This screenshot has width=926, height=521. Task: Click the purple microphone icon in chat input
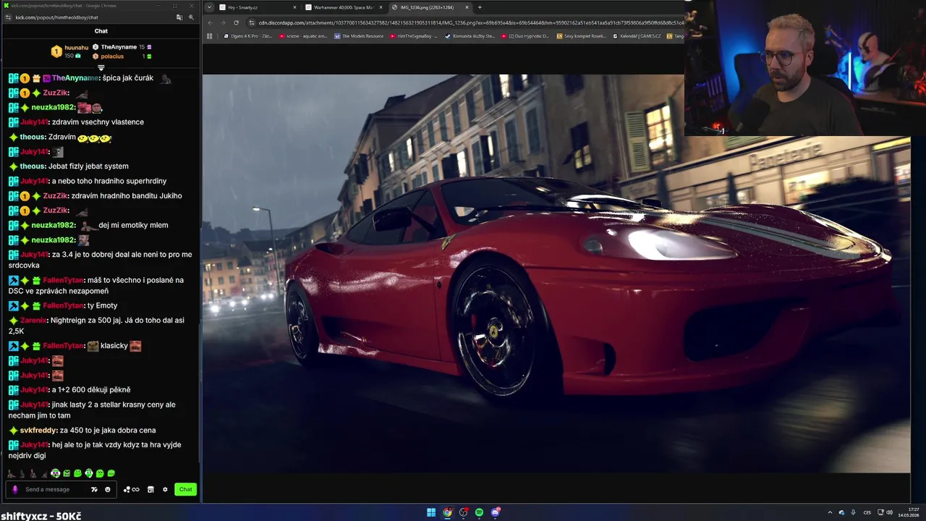14,489
